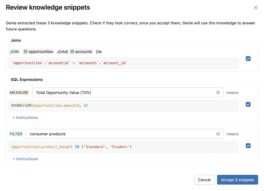Uncheck the Total Opportunity Value measure checkbox
The height and width of the screenshot is (191, 264).
point(248,104)
